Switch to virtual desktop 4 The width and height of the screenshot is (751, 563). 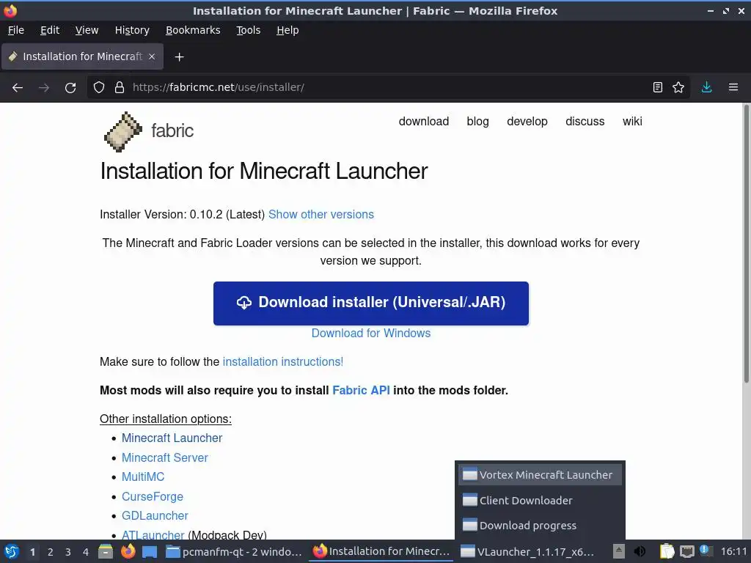coord(86,552)
